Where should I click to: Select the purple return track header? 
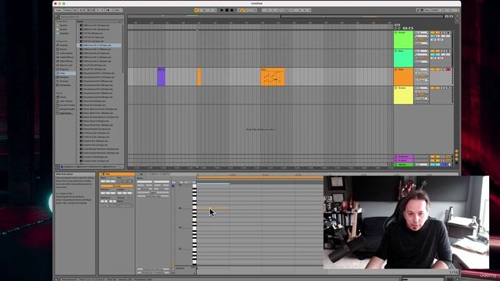403,157
